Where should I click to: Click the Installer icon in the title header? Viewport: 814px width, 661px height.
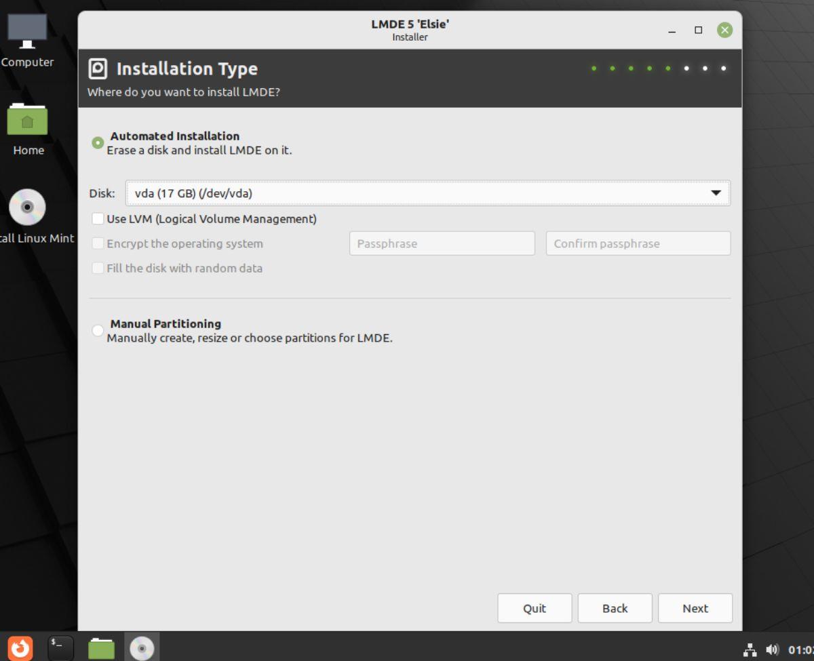click(x=97, y=68)
